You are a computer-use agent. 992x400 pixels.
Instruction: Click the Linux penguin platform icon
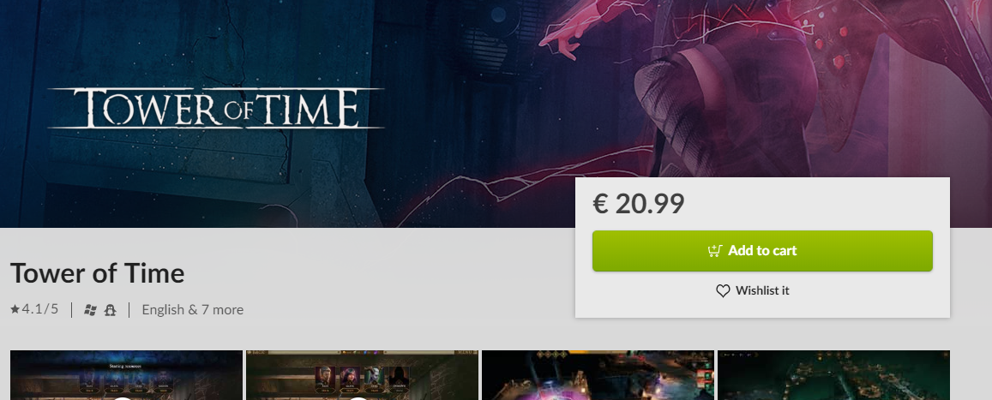pyautogui.click(x=110, y=310)
